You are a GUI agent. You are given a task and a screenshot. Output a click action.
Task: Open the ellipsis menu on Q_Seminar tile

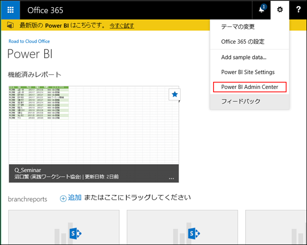pyautogui.click(x=172, y=178)
